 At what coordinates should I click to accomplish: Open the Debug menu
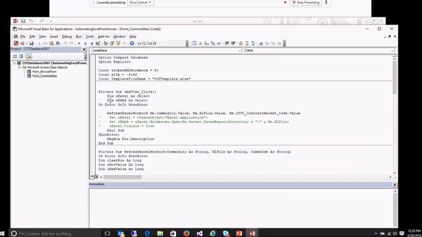tap(67, 37)
